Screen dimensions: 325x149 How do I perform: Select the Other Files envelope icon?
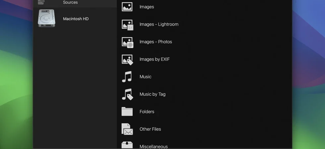point(127,129)
